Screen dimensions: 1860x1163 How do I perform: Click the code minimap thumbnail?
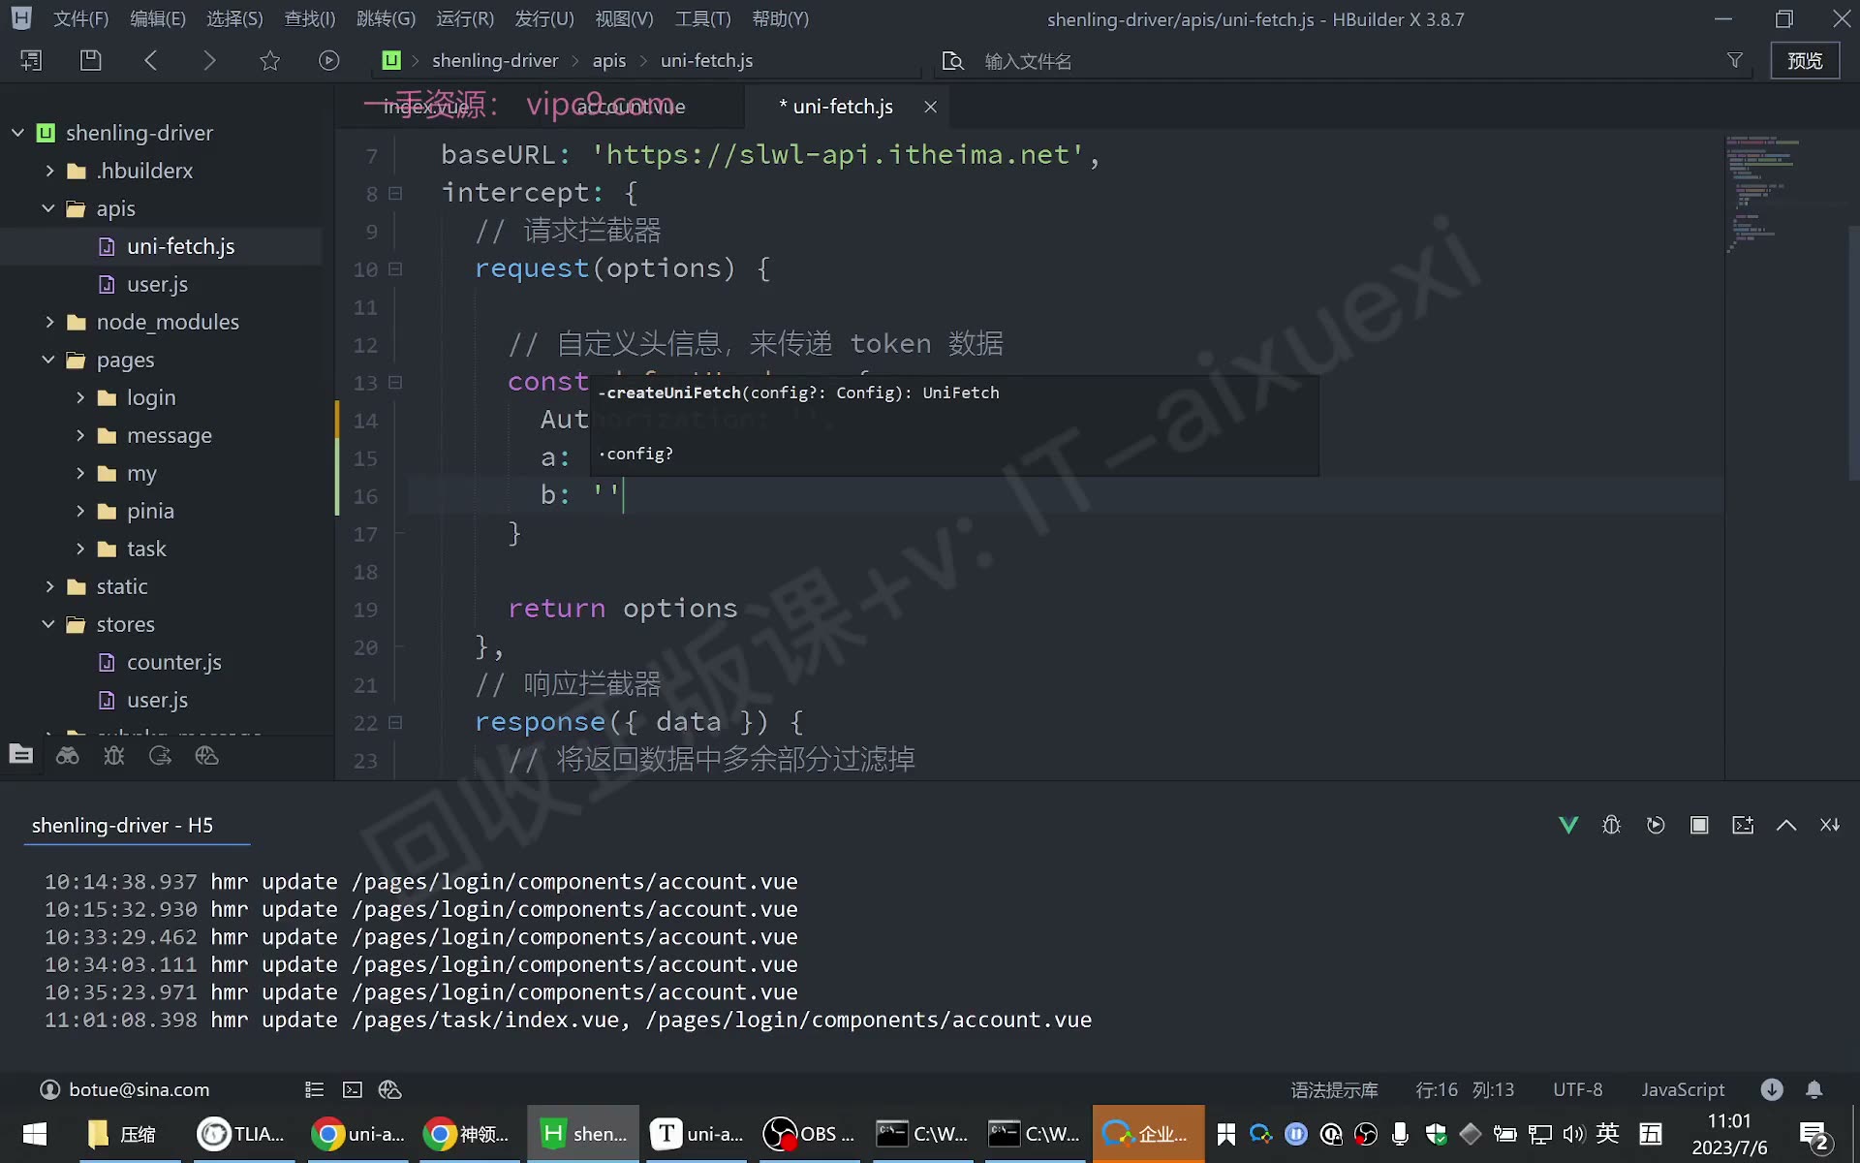click(x=1761, y=194)
